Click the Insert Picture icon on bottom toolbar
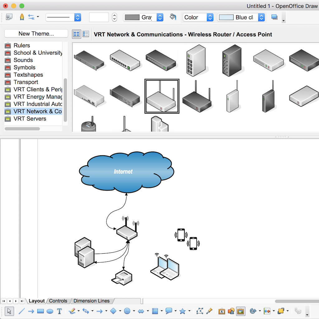This screenshot has height=319, width=319. point(240,311)
